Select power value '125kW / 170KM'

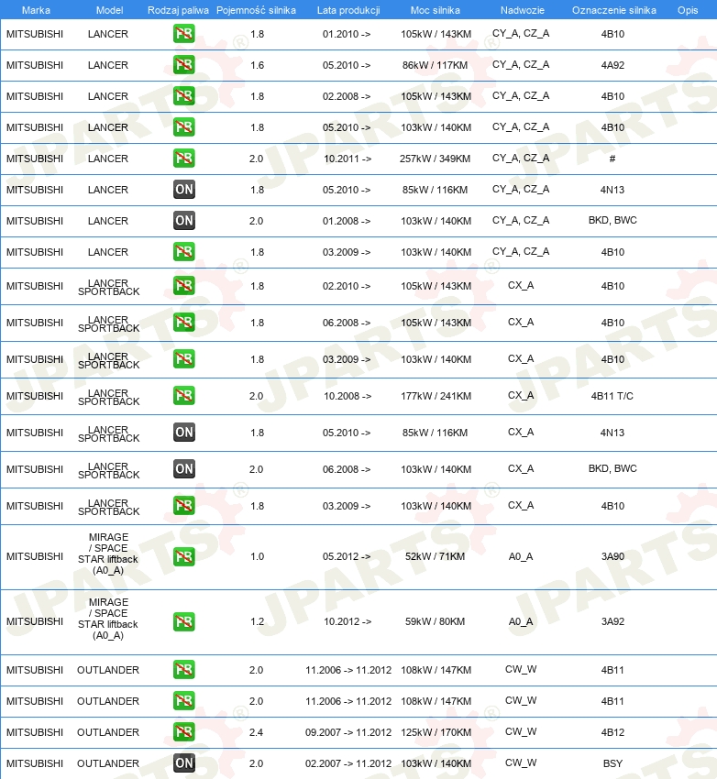[x=436, y=732]
